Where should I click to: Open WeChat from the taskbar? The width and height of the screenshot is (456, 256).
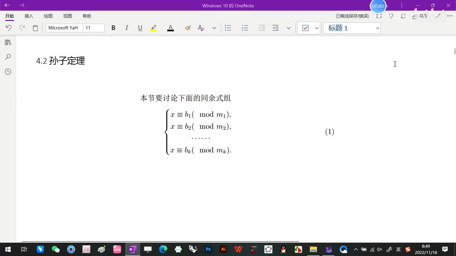coord(56,249)
